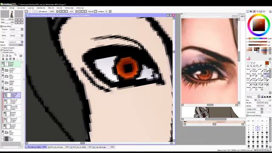Click the navigator preview thumbnail

click(x=12, y=14)
